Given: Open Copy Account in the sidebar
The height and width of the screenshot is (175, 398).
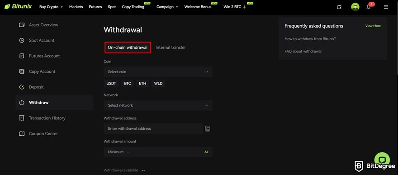Looking at the screenshot, I should click(x=42, y=71).
